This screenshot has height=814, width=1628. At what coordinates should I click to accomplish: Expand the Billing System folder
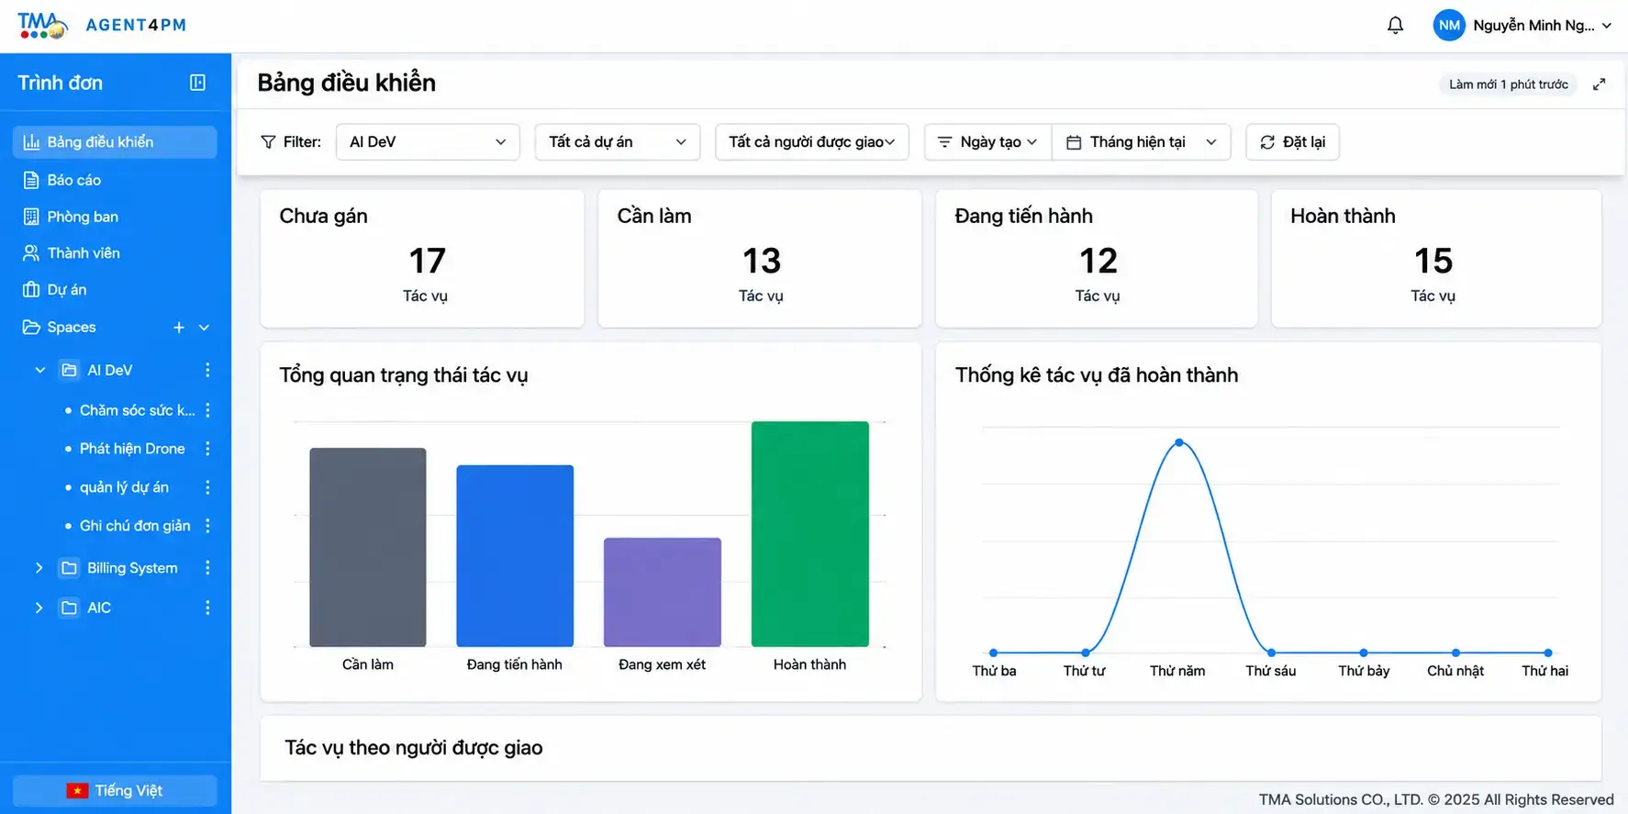(39, 568)
